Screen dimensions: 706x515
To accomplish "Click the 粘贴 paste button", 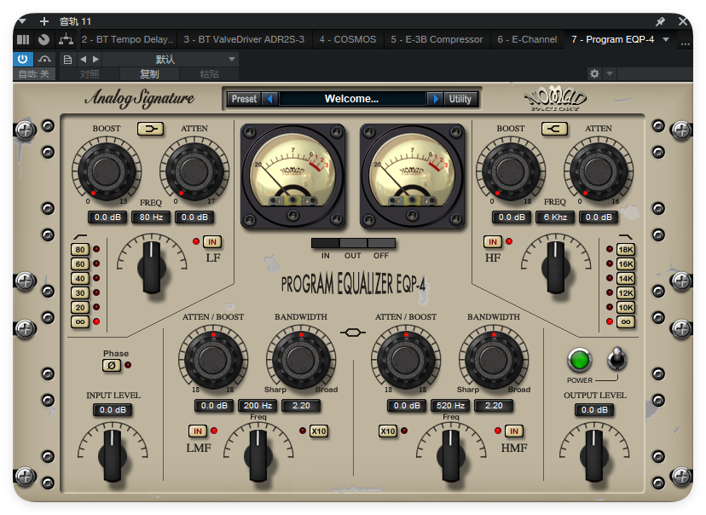I will click(x=209, y=74).
